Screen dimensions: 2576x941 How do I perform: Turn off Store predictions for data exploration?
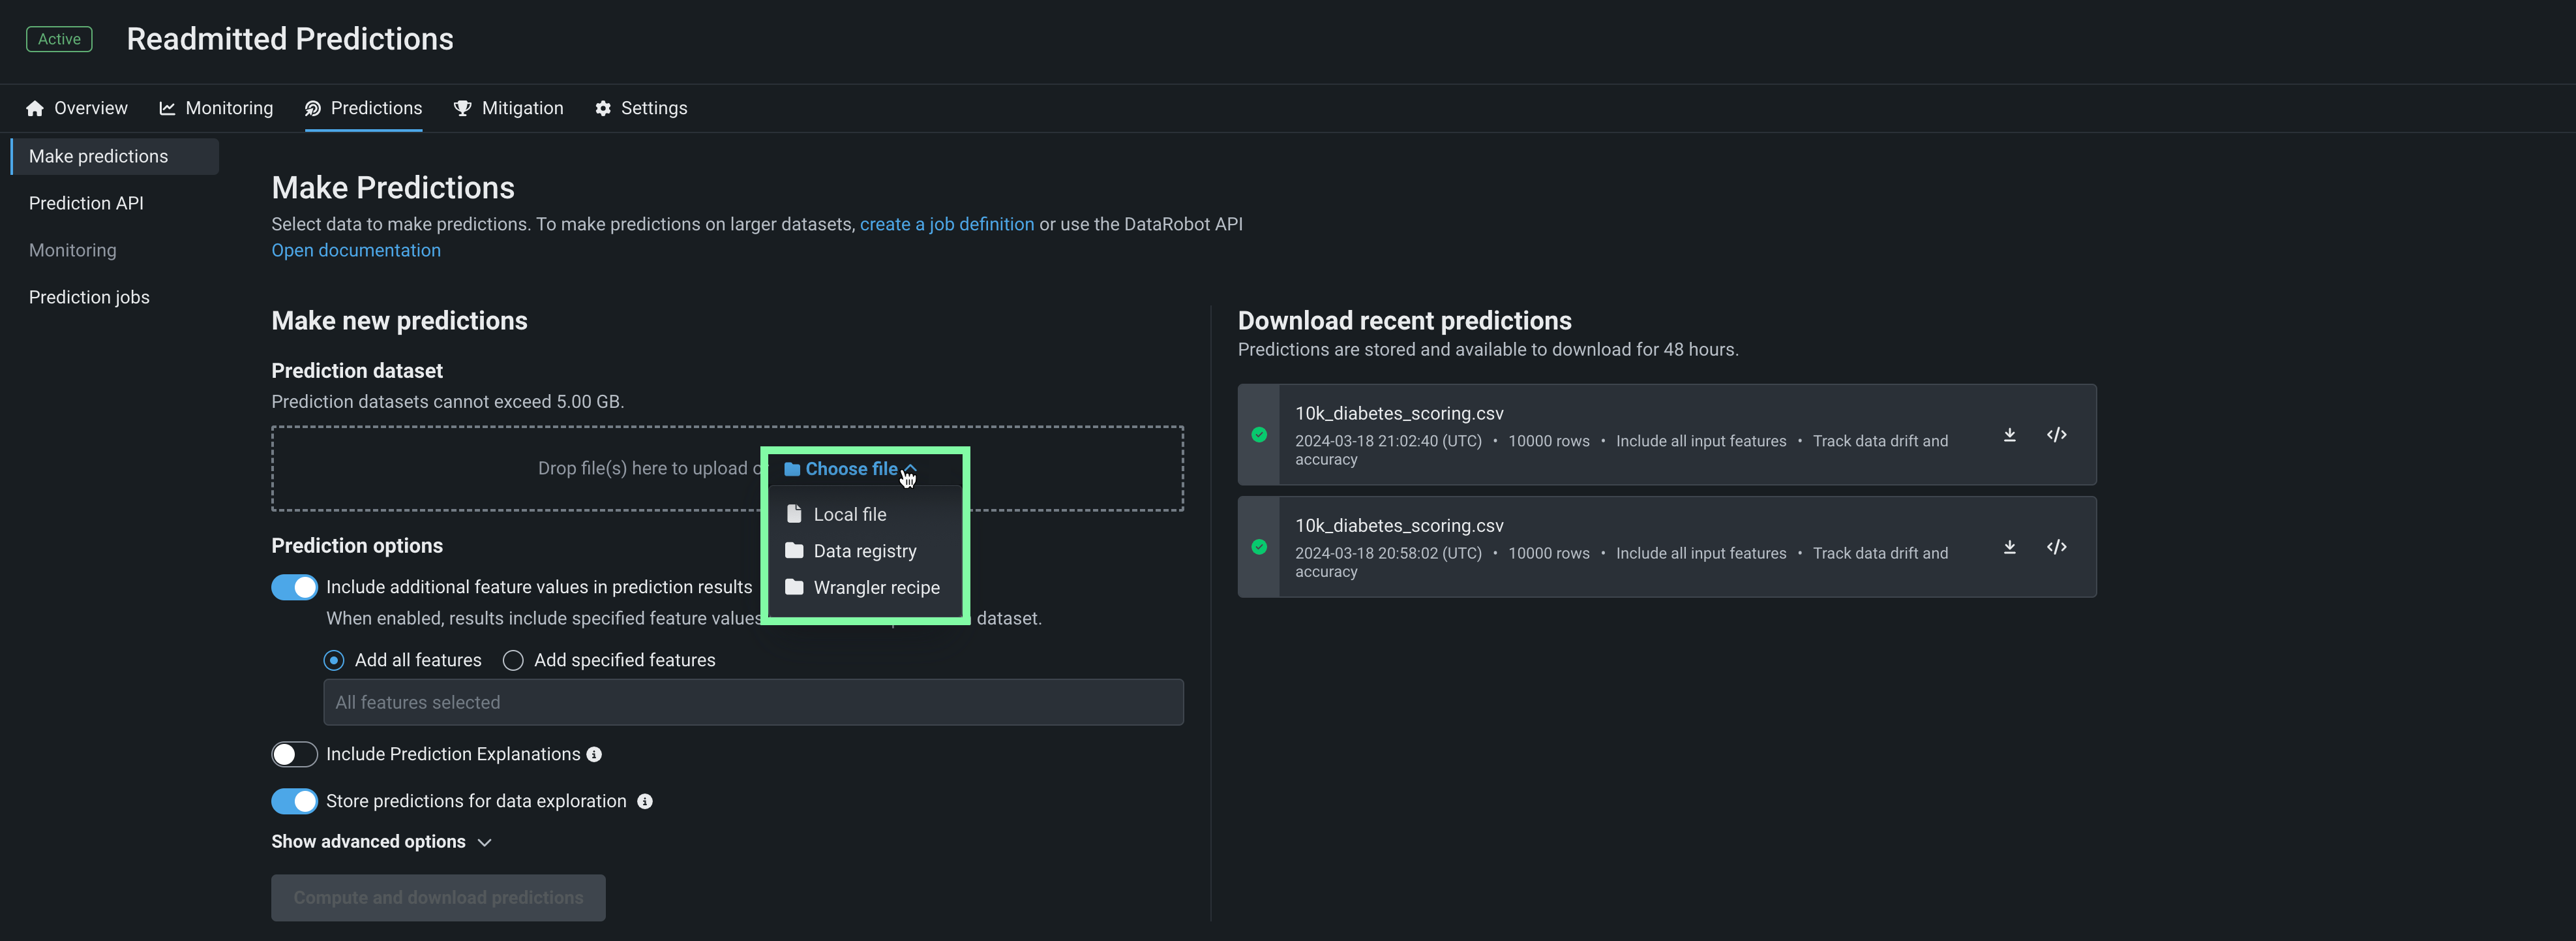click(x=294, y=802)
